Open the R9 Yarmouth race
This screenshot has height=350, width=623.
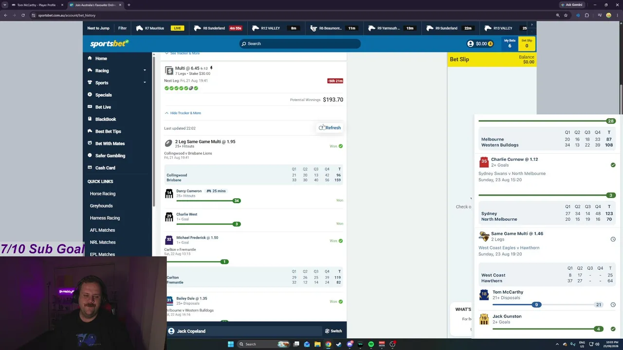[x=392, y=28]
